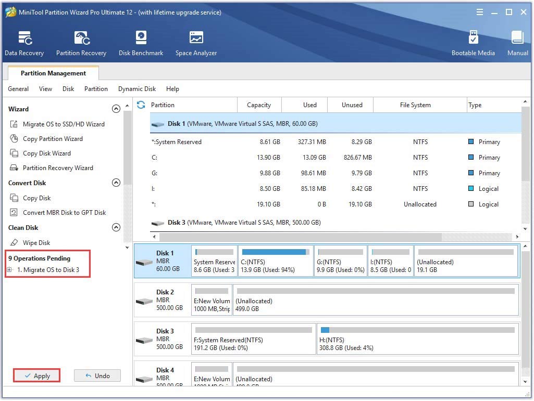Launch Partition Recovery from the top toolbar
The width and height of the screenshot is (534, 401).
[81, 42]
